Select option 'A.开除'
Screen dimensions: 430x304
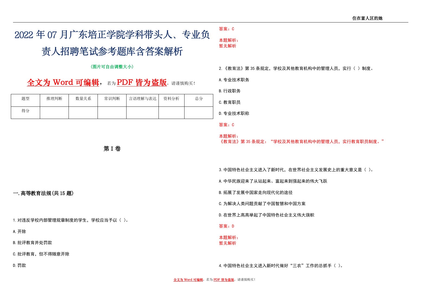pos(20,231)
